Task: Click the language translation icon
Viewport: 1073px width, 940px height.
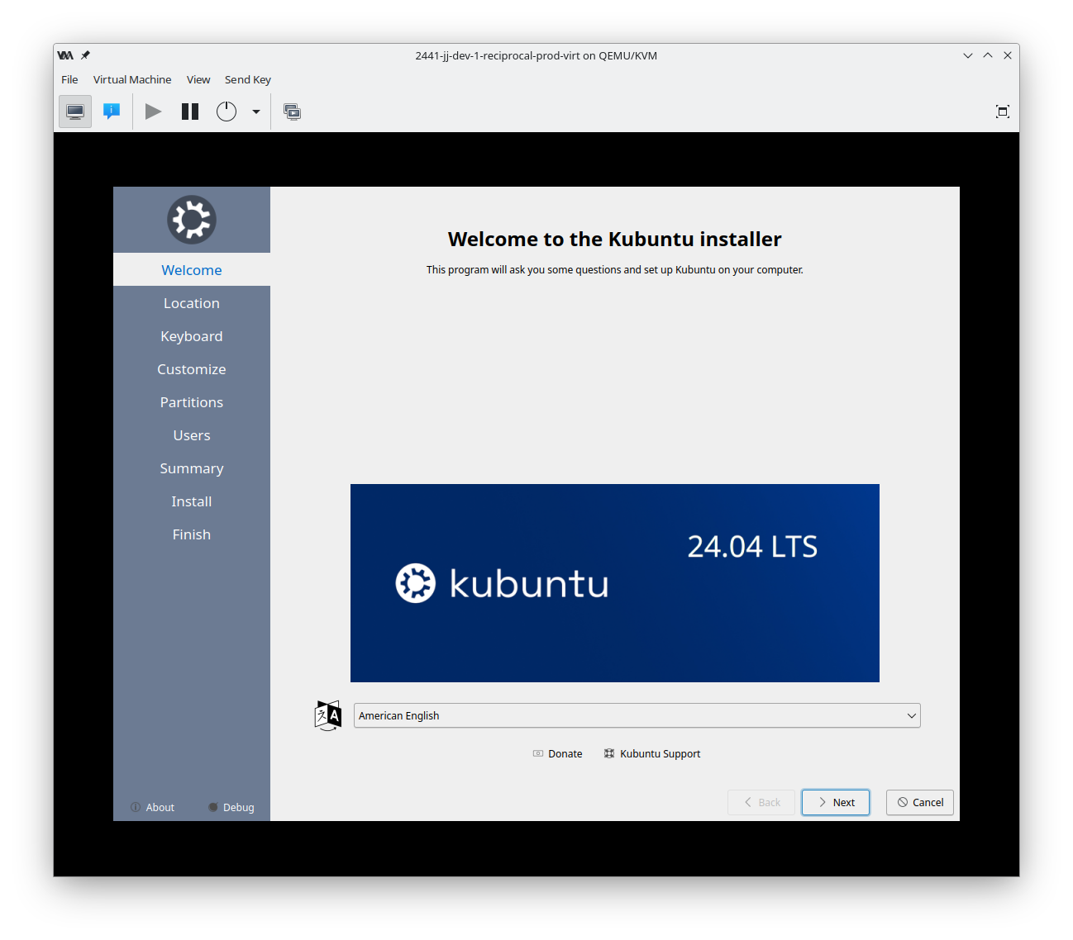Action: (x=328, y=715)
